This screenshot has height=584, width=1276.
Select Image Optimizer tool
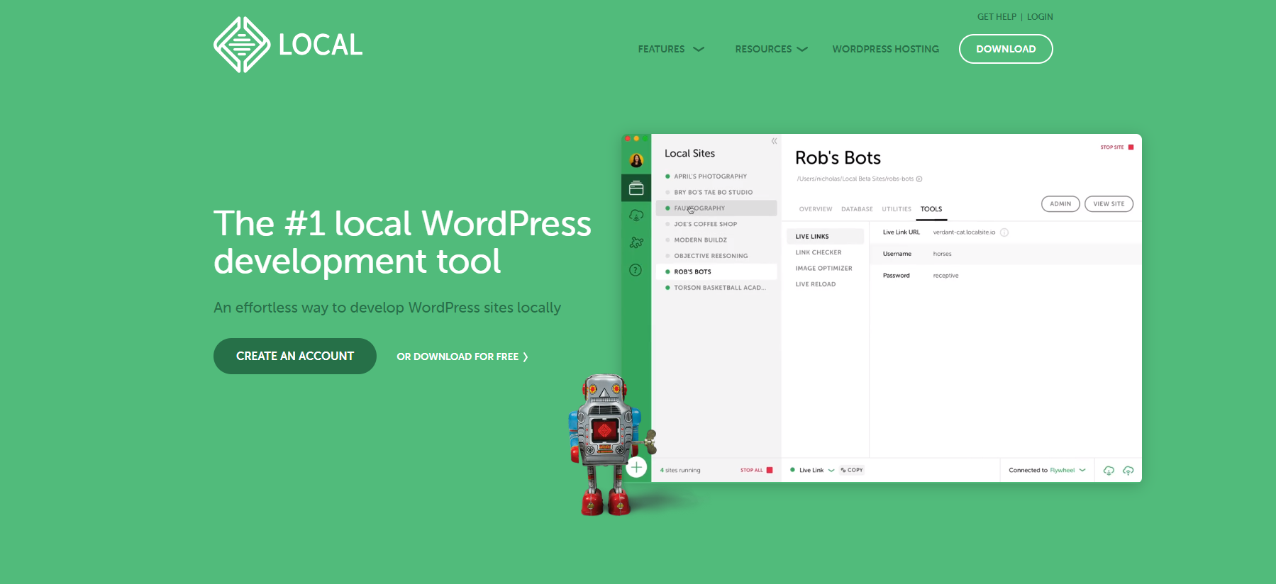[x=823, y=269]
